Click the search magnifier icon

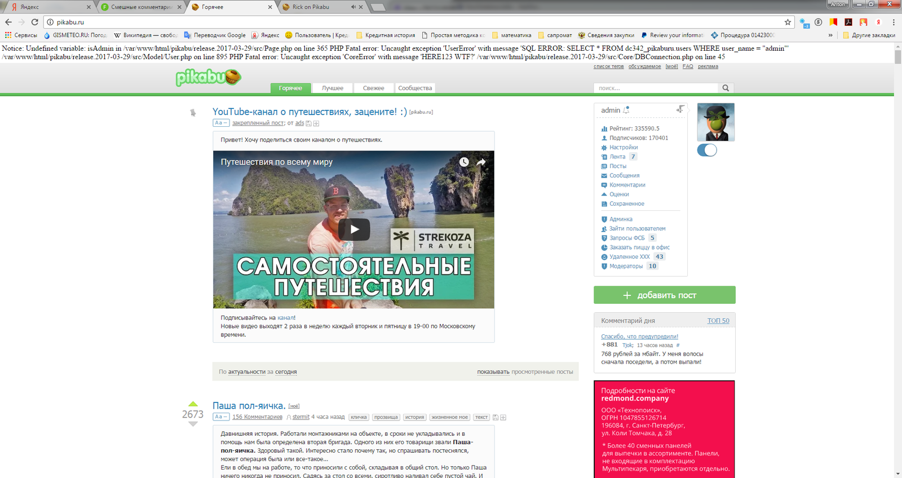(x=726, y=88)
